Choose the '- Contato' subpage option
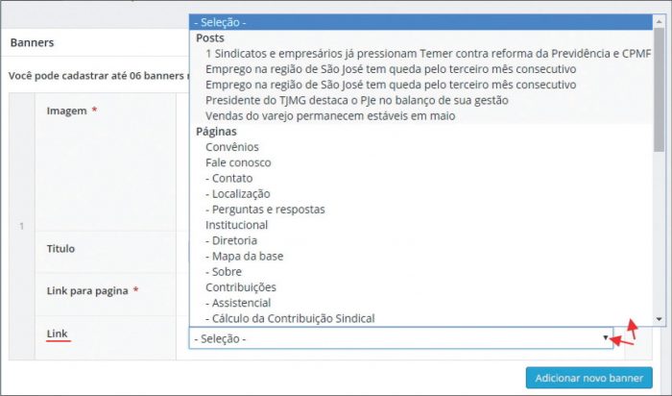This screenshot has width=672, height=396. coord(229,178)
